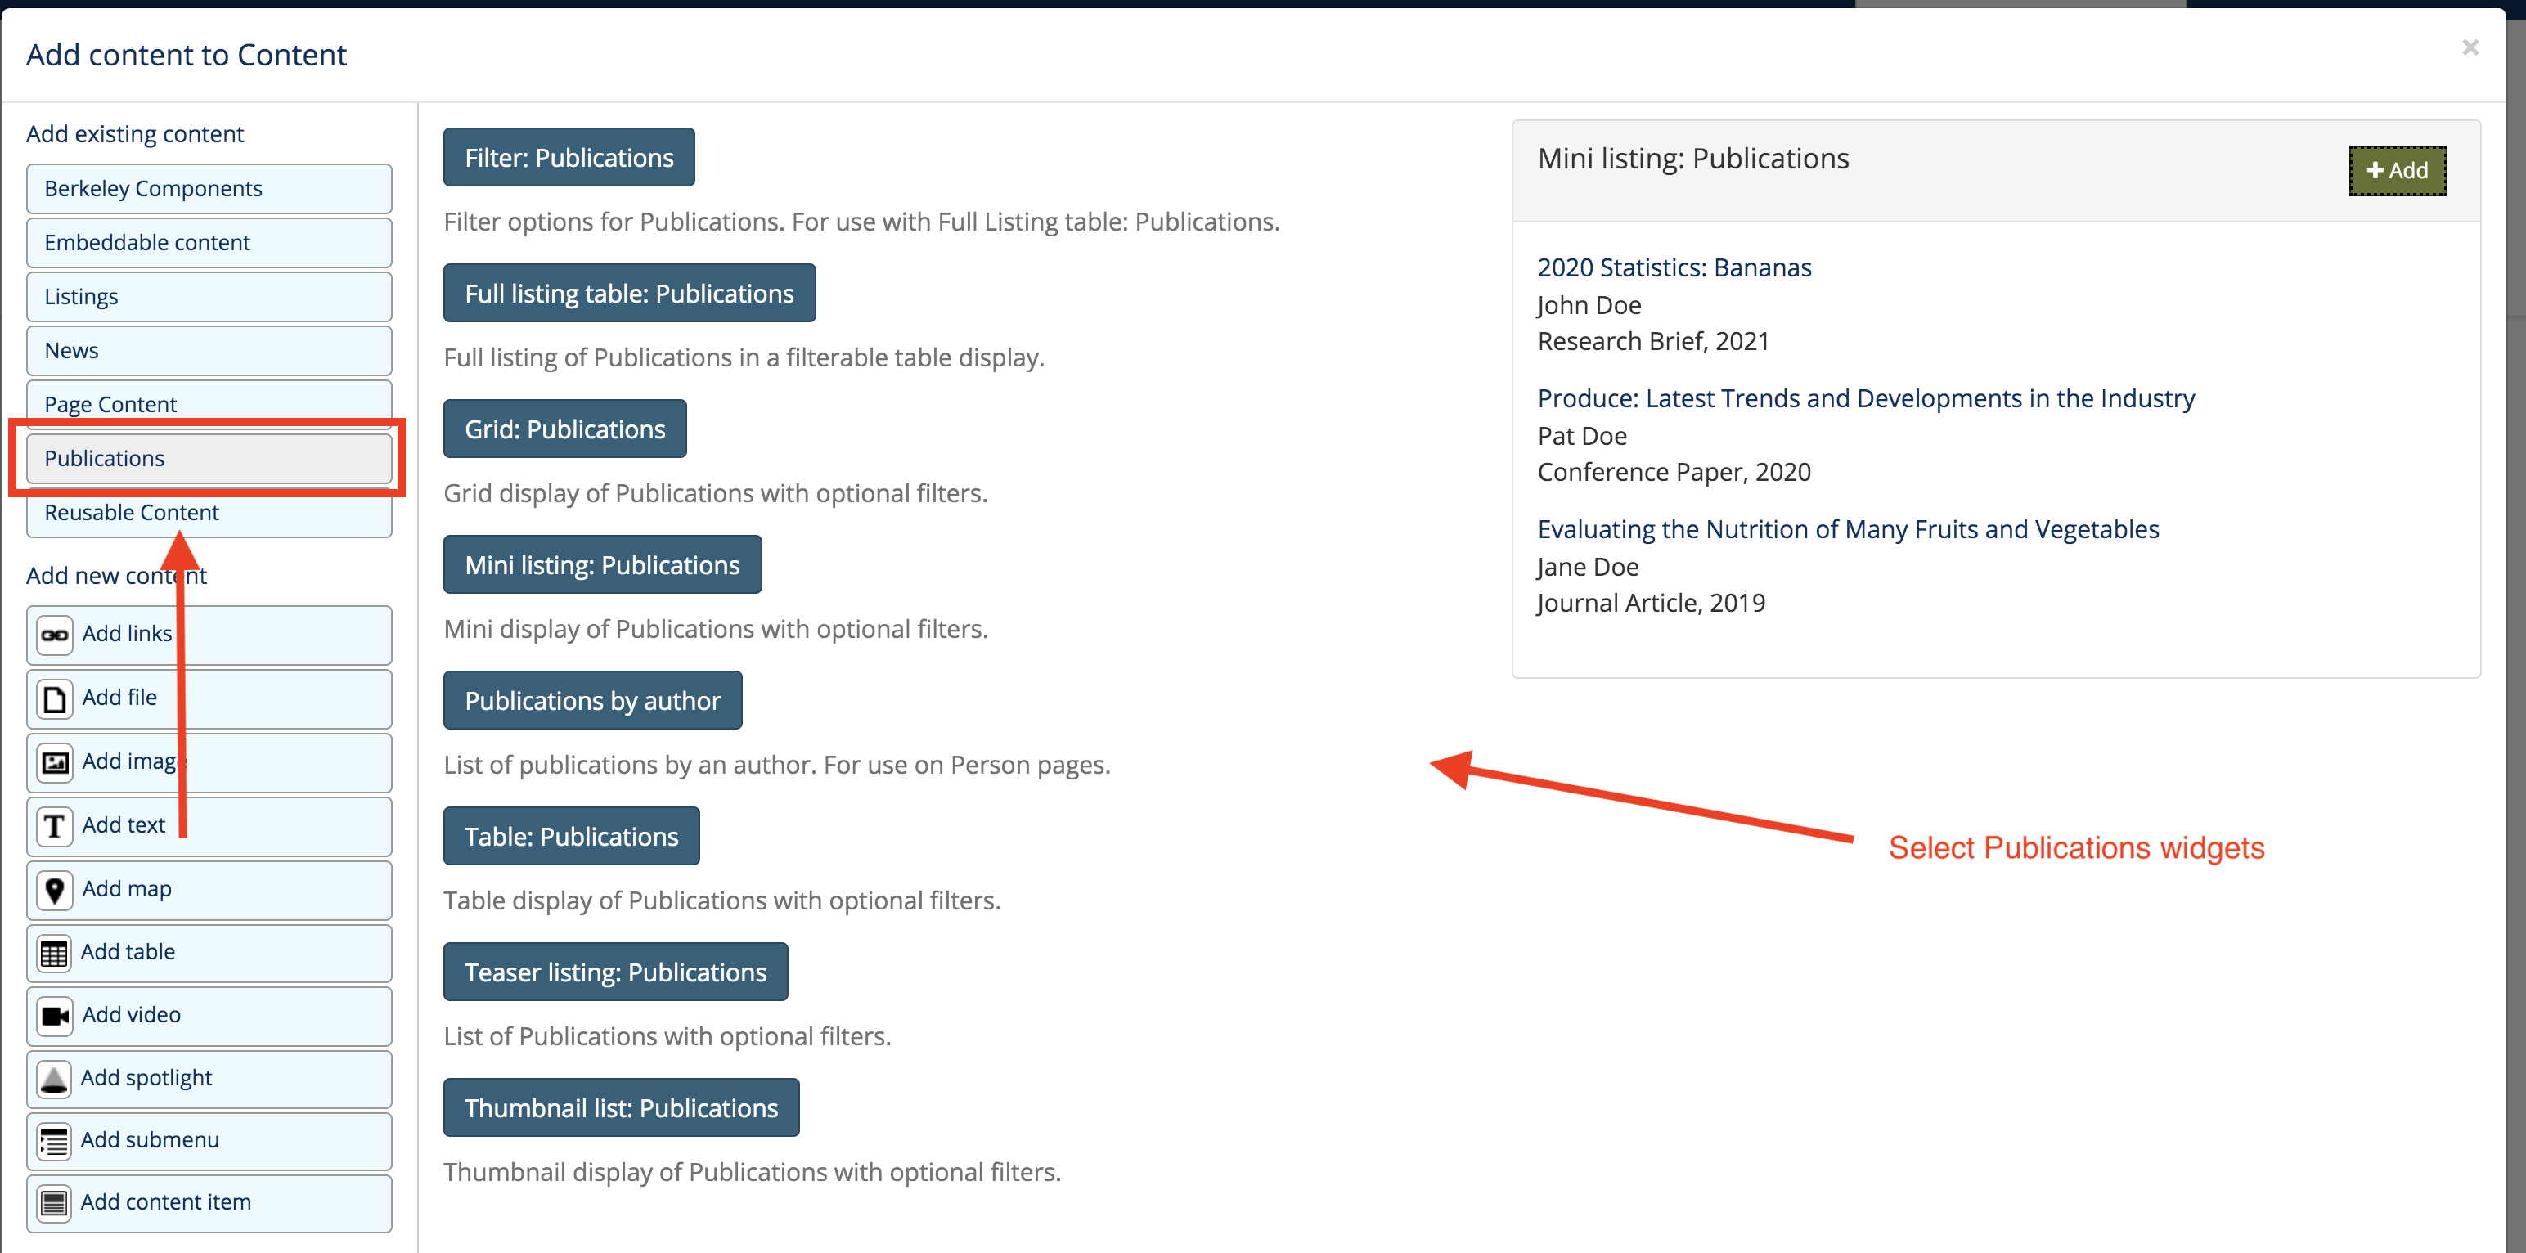
Task: Click the Add table grid icon
Action: coord(54,953)
